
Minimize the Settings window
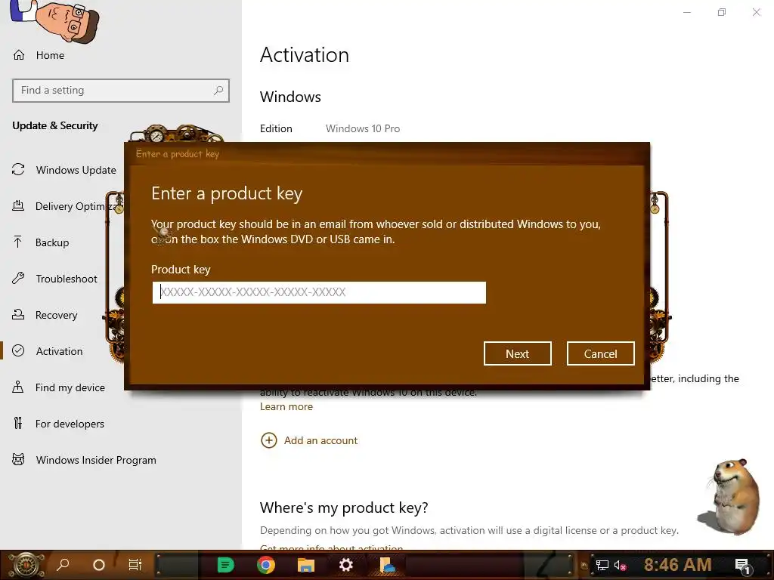(x=686, y=12)
